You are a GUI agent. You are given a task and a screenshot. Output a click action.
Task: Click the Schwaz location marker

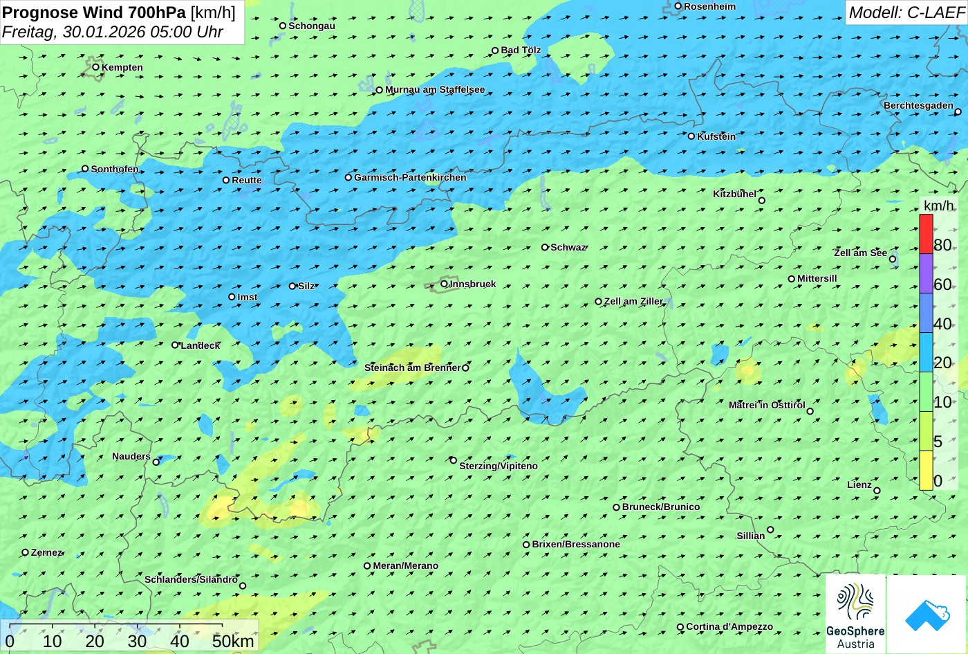point(545,247)
